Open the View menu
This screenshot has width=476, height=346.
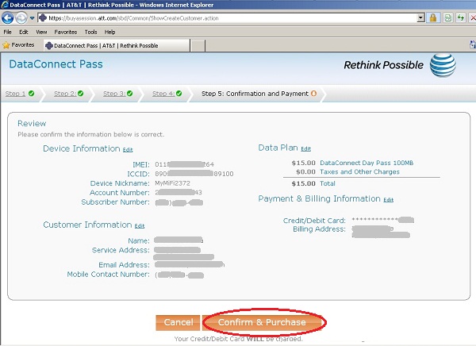[41, 32]
